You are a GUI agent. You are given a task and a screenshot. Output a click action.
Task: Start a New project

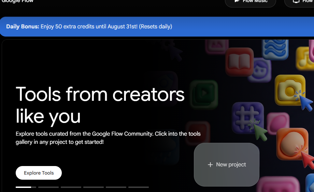point(227,165)
